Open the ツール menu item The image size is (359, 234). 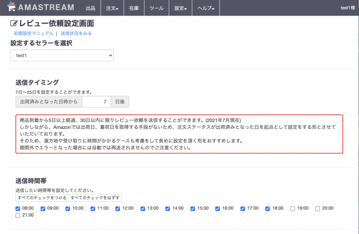[157, 8]
